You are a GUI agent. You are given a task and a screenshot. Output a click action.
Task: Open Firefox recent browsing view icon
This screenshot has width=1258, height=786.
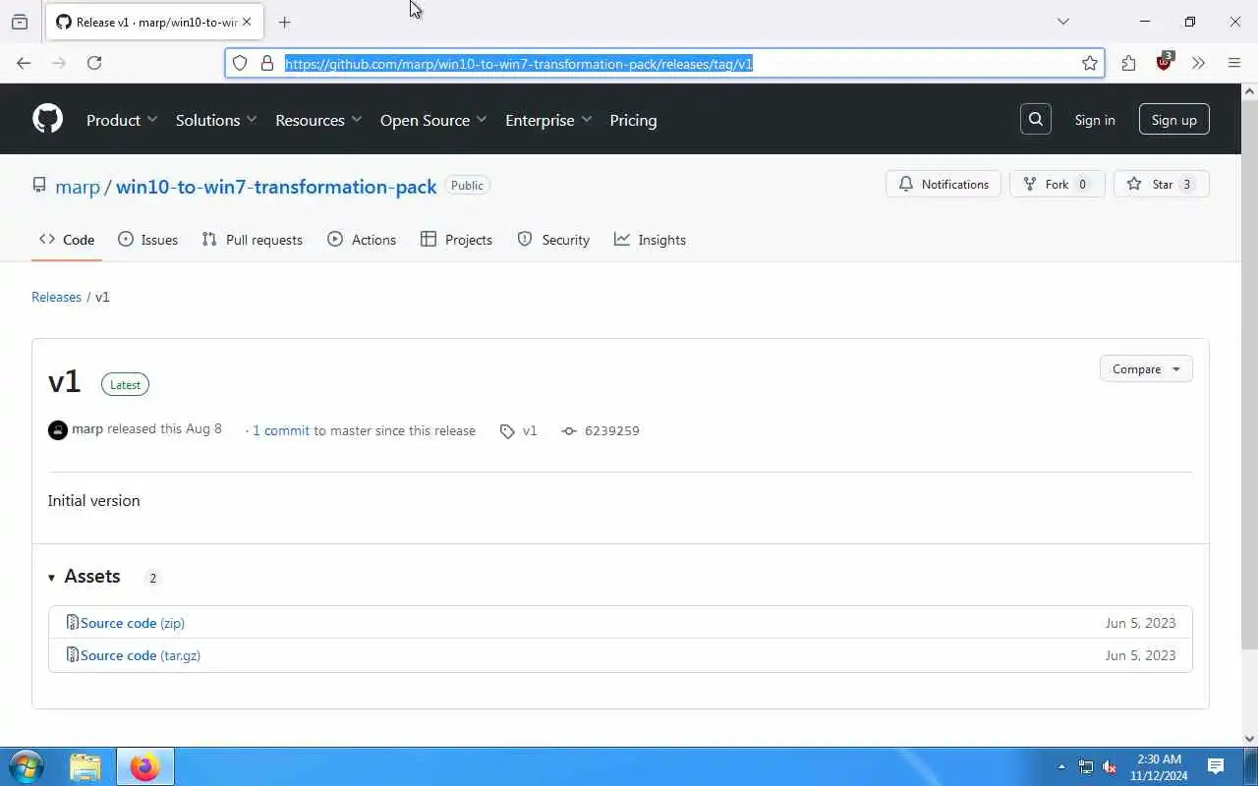[x=20, y=22]
